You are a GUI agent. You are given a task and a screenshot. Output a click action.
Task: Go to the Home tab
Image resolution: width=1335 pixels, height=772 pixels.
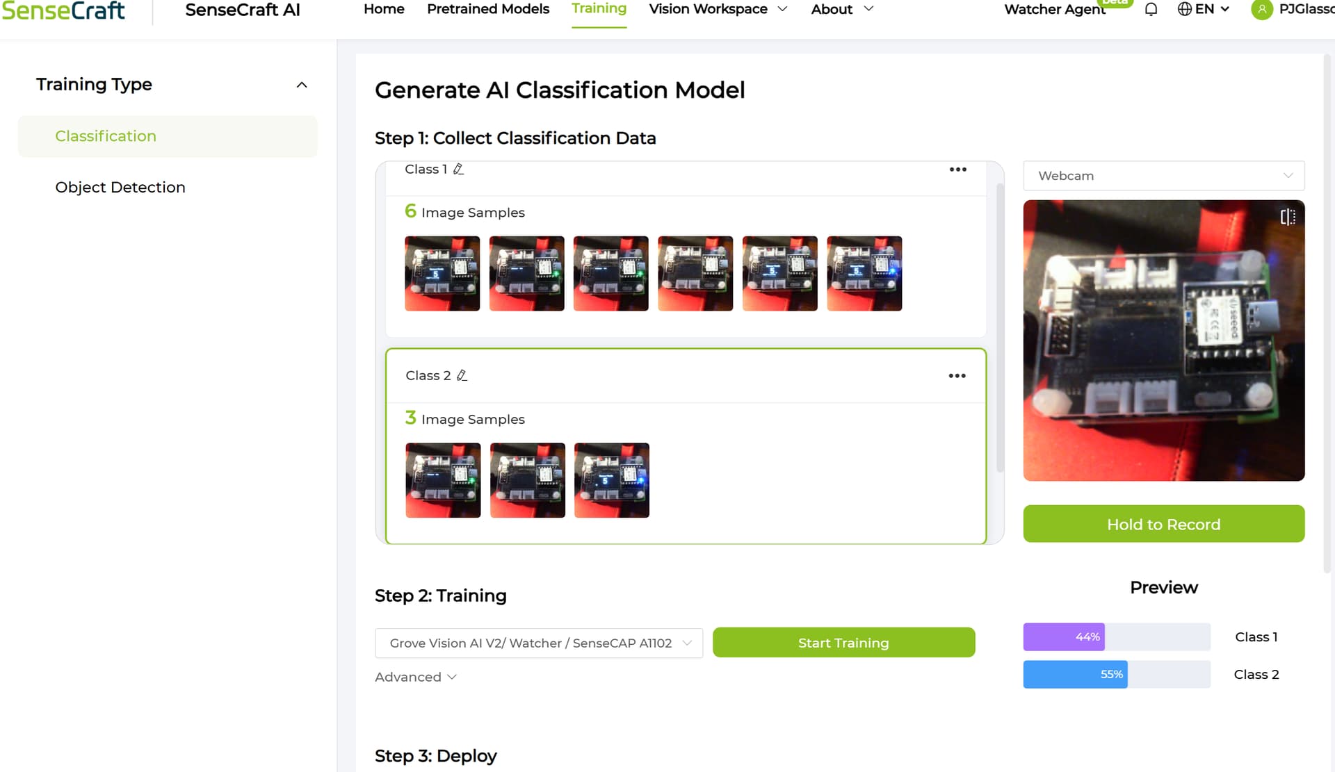[x=384, y=9]
